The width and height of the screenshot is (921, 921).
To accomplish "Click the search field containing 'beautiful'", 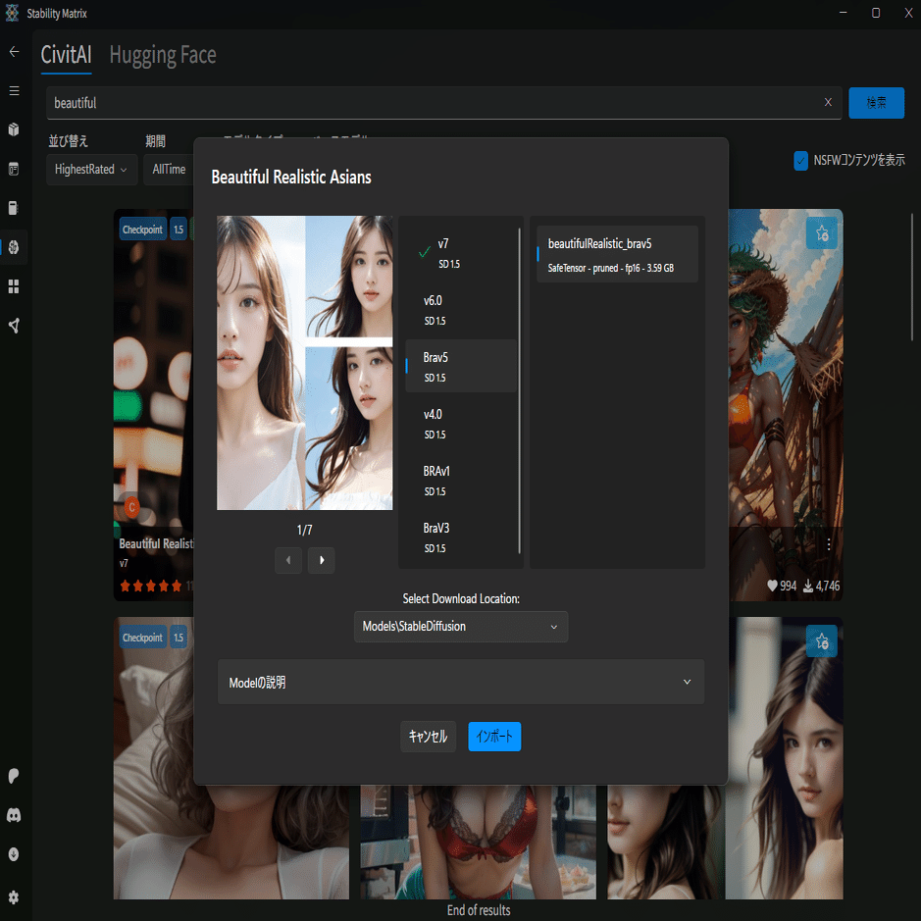I will click(x=444, y=103).
